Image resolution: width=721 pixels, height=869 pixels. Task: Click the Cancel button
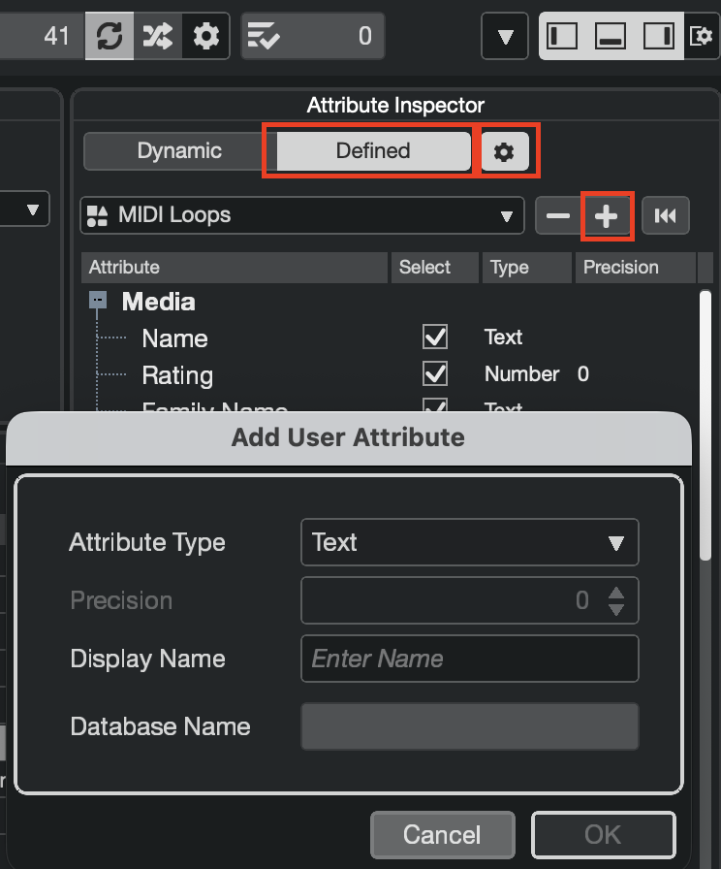[x=442, y=834]
